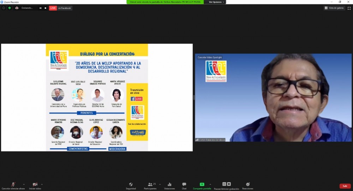353x191 pixels.
Task: Click the green encryption shield icon
Action: click(x=10, y=8)
